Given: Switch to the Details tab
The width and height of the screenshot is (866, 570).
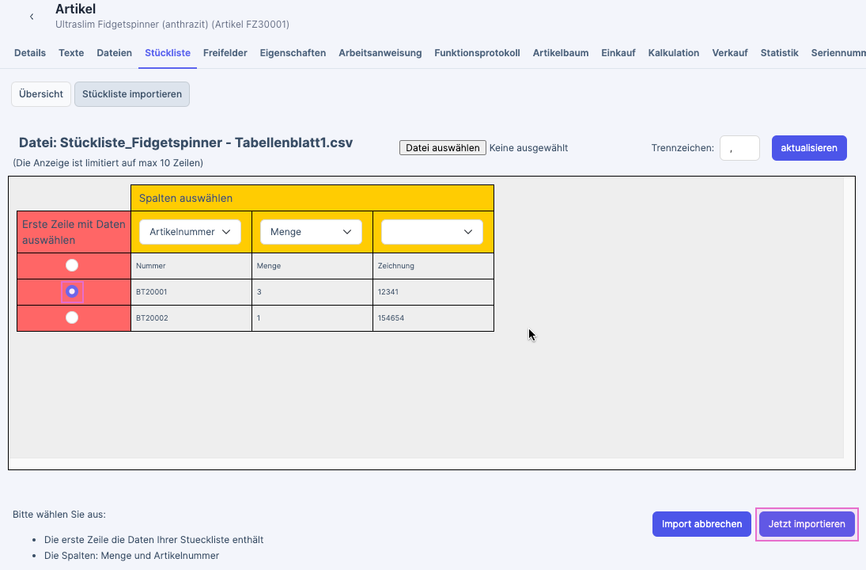Looking at the screenshot, I should coord(30,53).
